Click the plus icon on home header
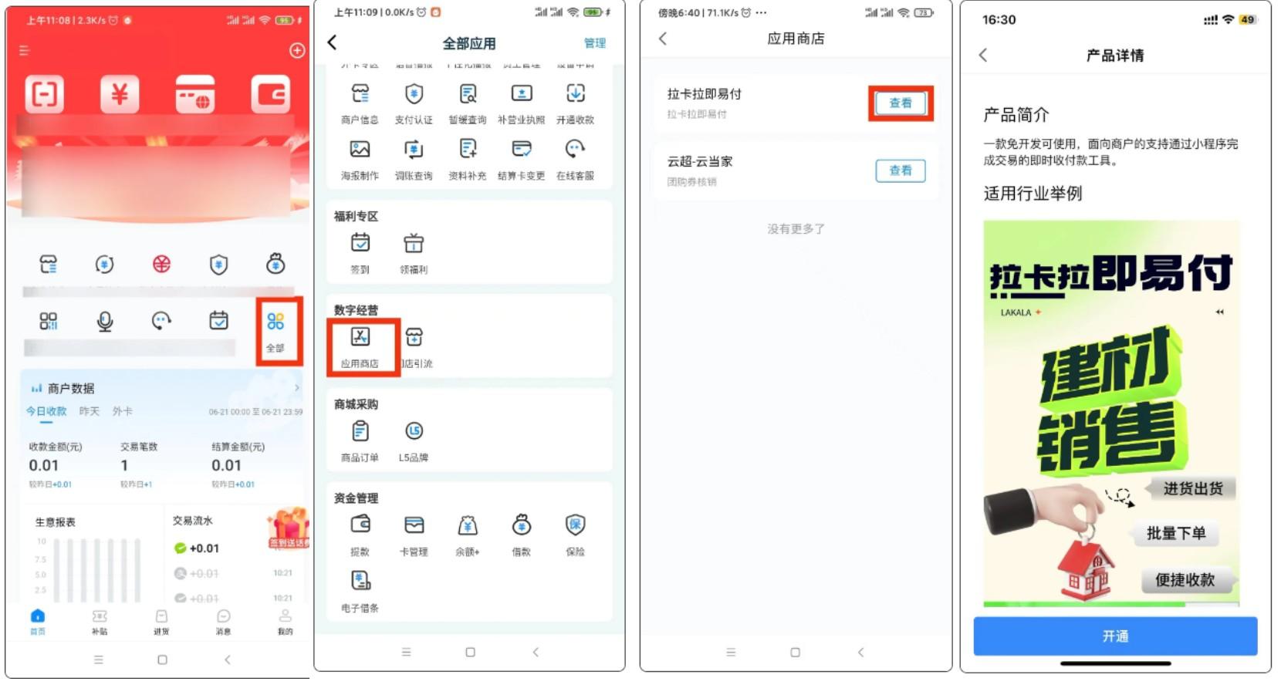The height and width of the screenshot is (685, 1281). [297, 51]
